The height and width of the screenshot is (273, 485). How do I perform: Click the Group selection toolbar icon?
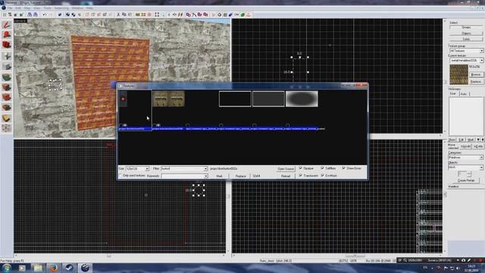click(67, 14)
